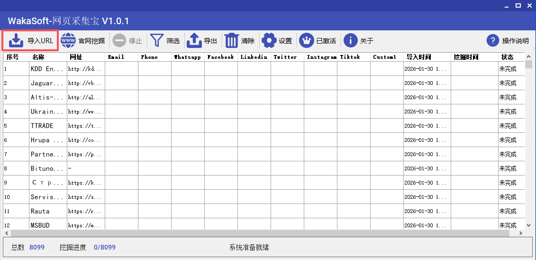Viewport: 536px width, 260px height.
Task: Click the crown Activated icon
Action: click(x=307, y=41)
